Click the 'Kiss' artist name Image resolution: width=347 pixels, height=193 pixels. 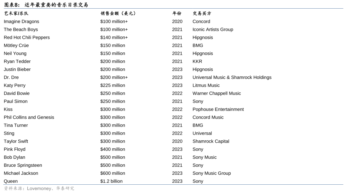(x=8, y=109)
